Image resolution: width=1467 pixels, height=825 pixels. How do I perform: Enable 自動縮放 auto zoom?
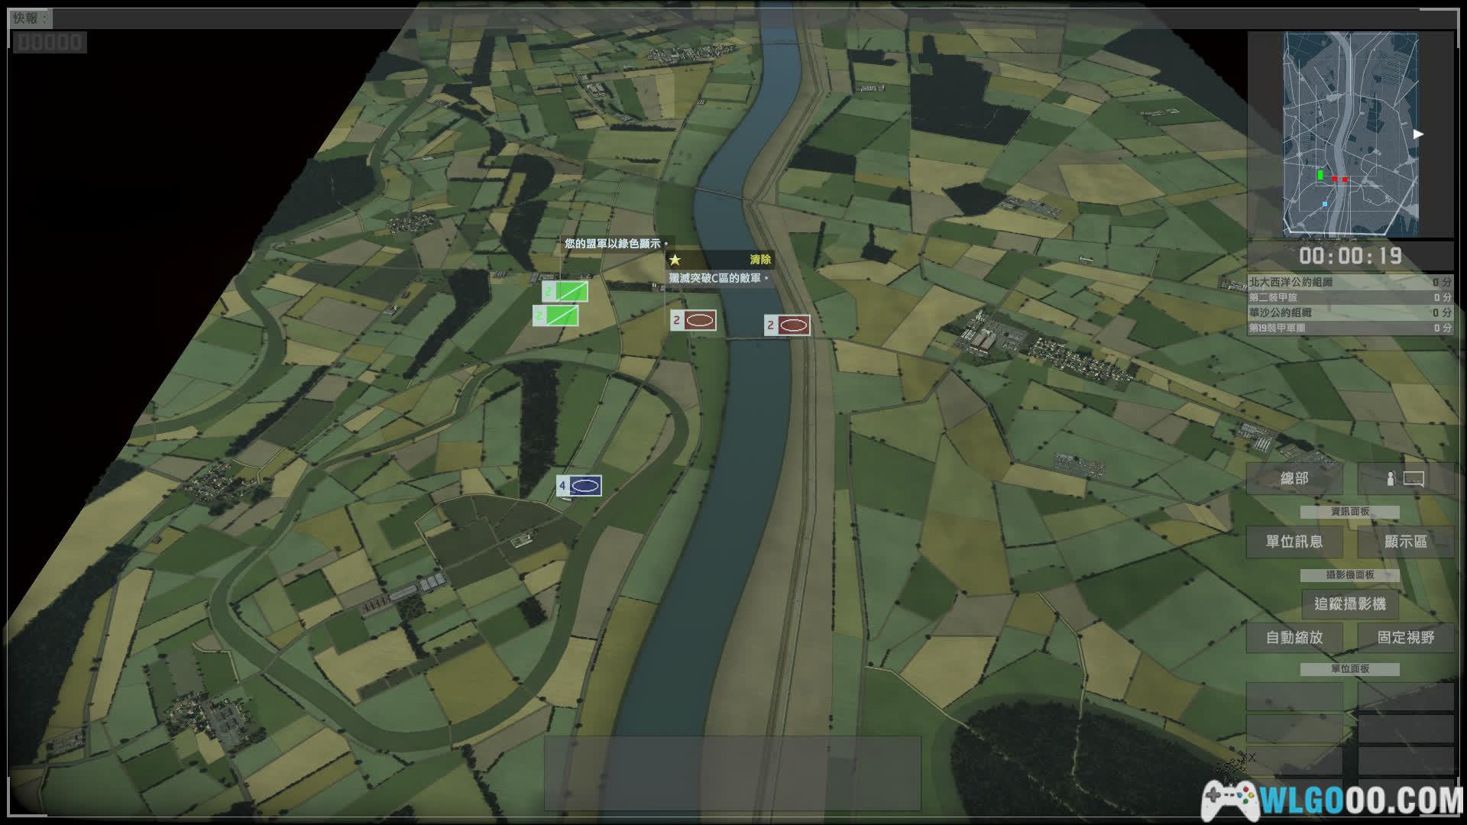(1294, 637)
